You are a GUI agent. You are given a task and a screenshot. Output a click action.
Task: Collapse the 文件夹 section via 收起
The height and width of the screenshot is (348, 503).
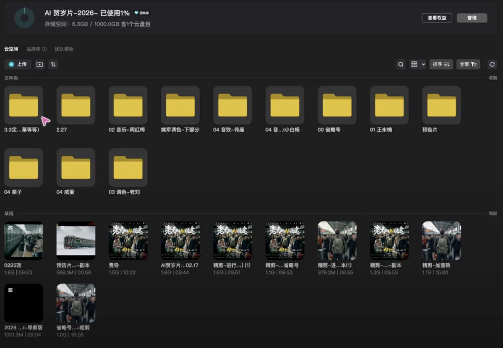click(x=493, y=78)
